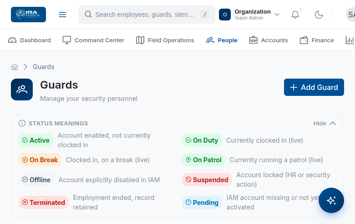
Task: Click the On Break status badge
Action: pos(40,160)
